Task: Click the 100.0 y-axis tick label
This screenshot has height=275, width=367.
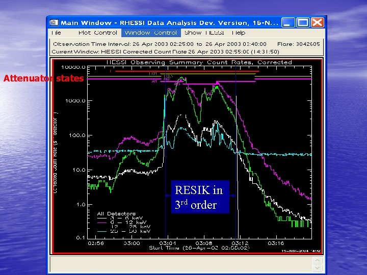Action: (x=77, y=135)
